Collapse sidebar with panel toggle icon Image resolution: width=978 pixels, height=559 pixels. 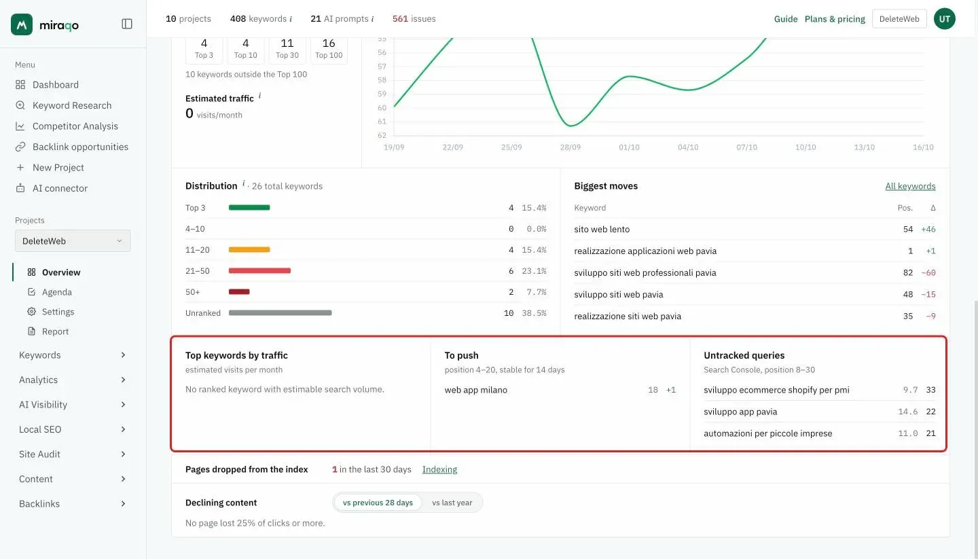pos(127,24)
